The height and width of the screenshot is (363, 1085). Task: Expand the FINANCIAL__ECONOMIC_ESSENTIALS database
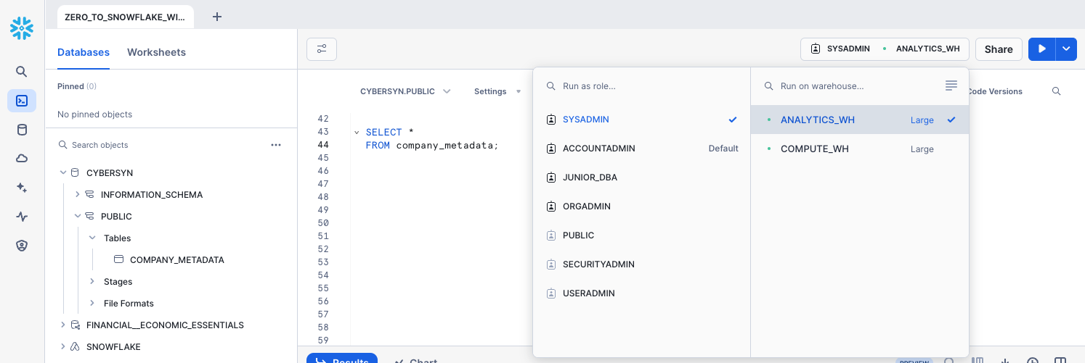click(63, 325)
